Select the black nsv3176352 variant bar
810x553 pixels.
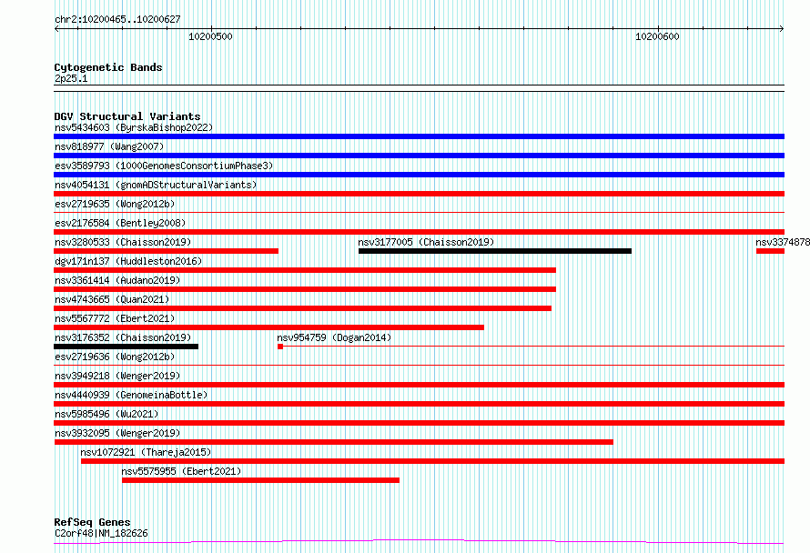[126, 347]
